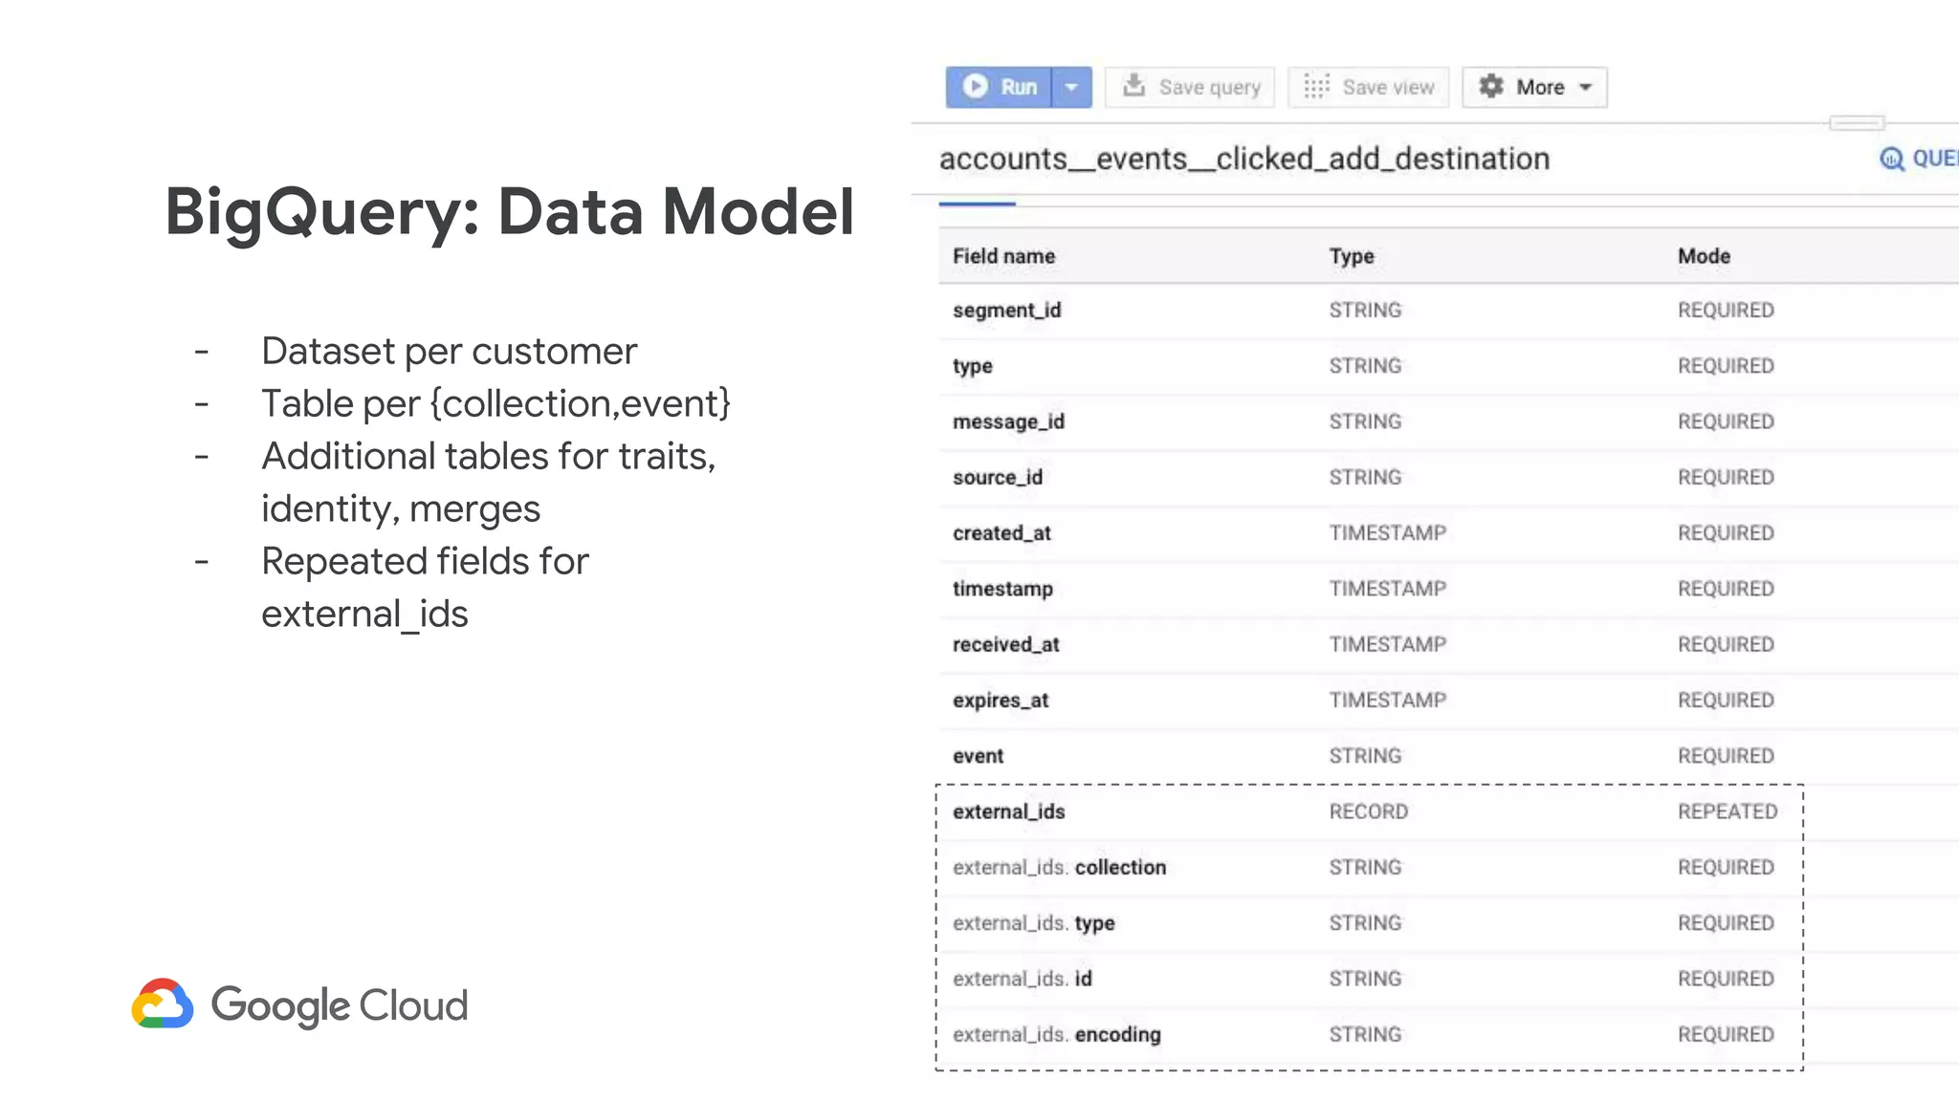Click the external_ids.collection field

1059,868
